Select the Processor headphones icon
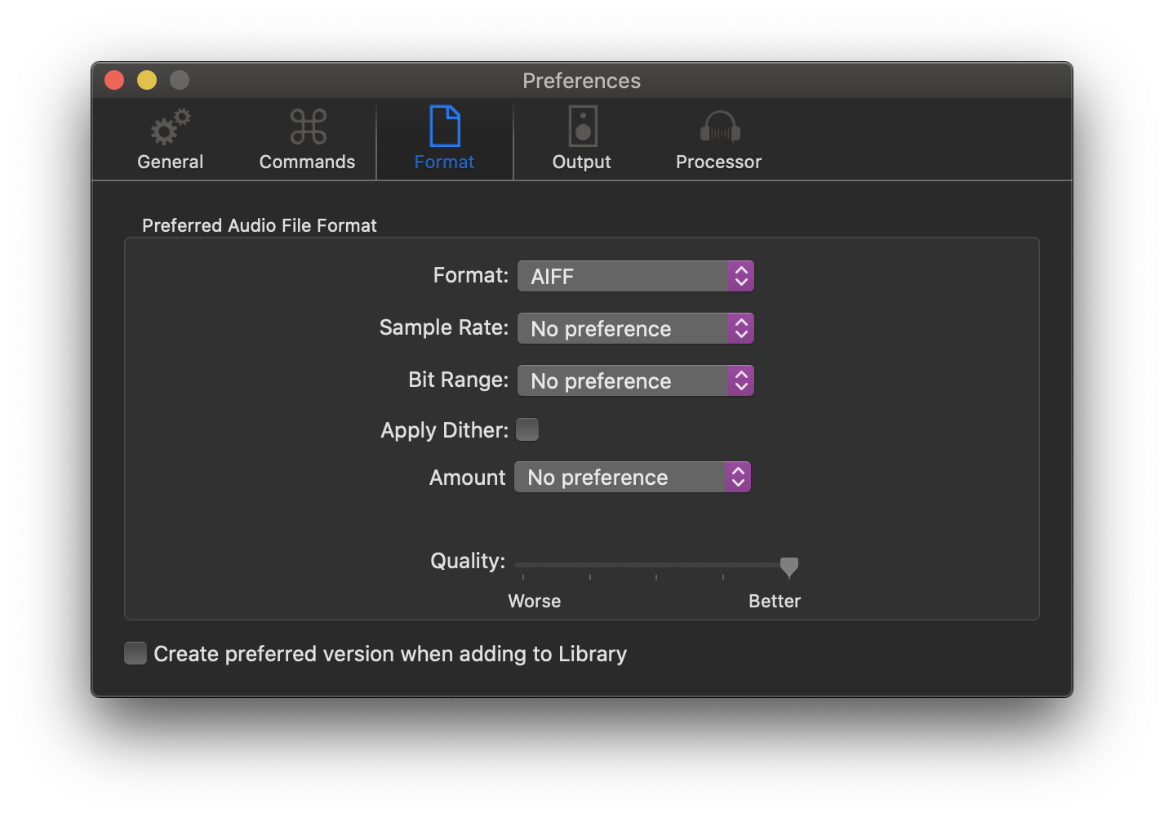1164x818 pixels. (x=719, y=127)
